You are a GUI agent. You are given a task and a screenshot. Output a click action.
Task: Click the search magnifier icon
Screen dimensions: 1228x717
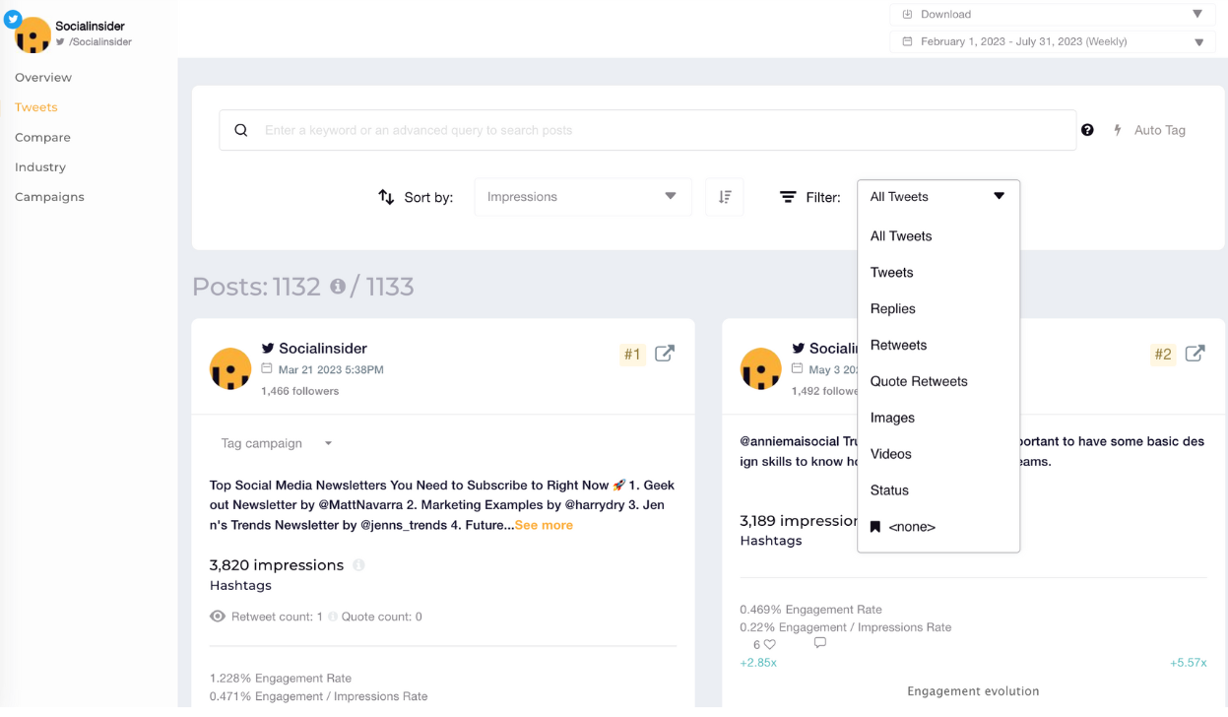(x=241, y=130)
